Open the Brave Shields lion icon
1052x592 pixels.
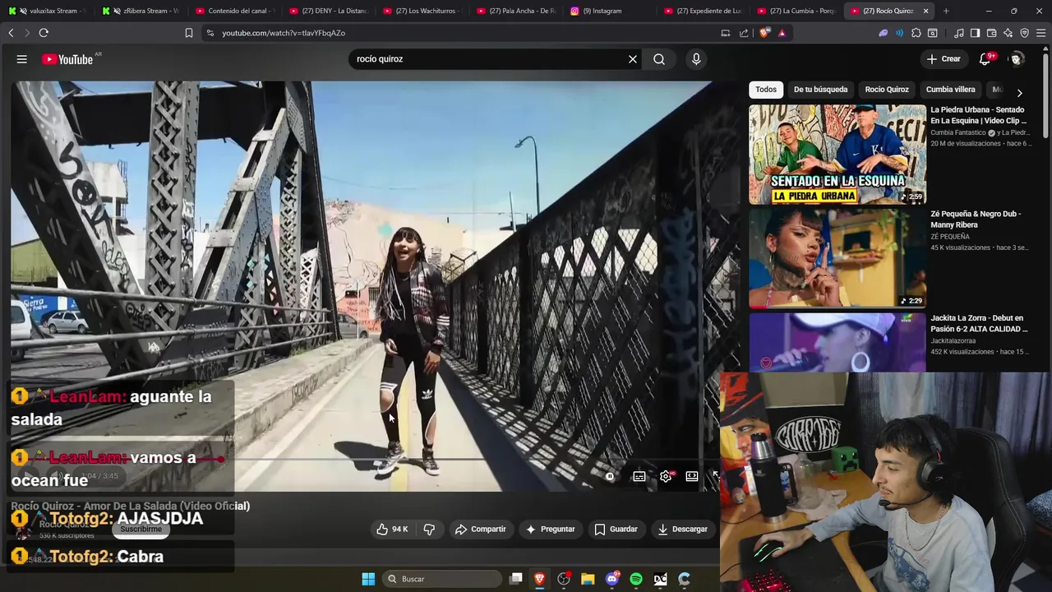pyautogui.click(x=765, y=33)
